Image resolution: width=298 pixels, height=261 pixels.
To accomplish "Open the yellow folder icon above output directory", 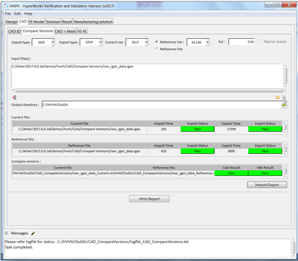I will click(x=278, y=97).
